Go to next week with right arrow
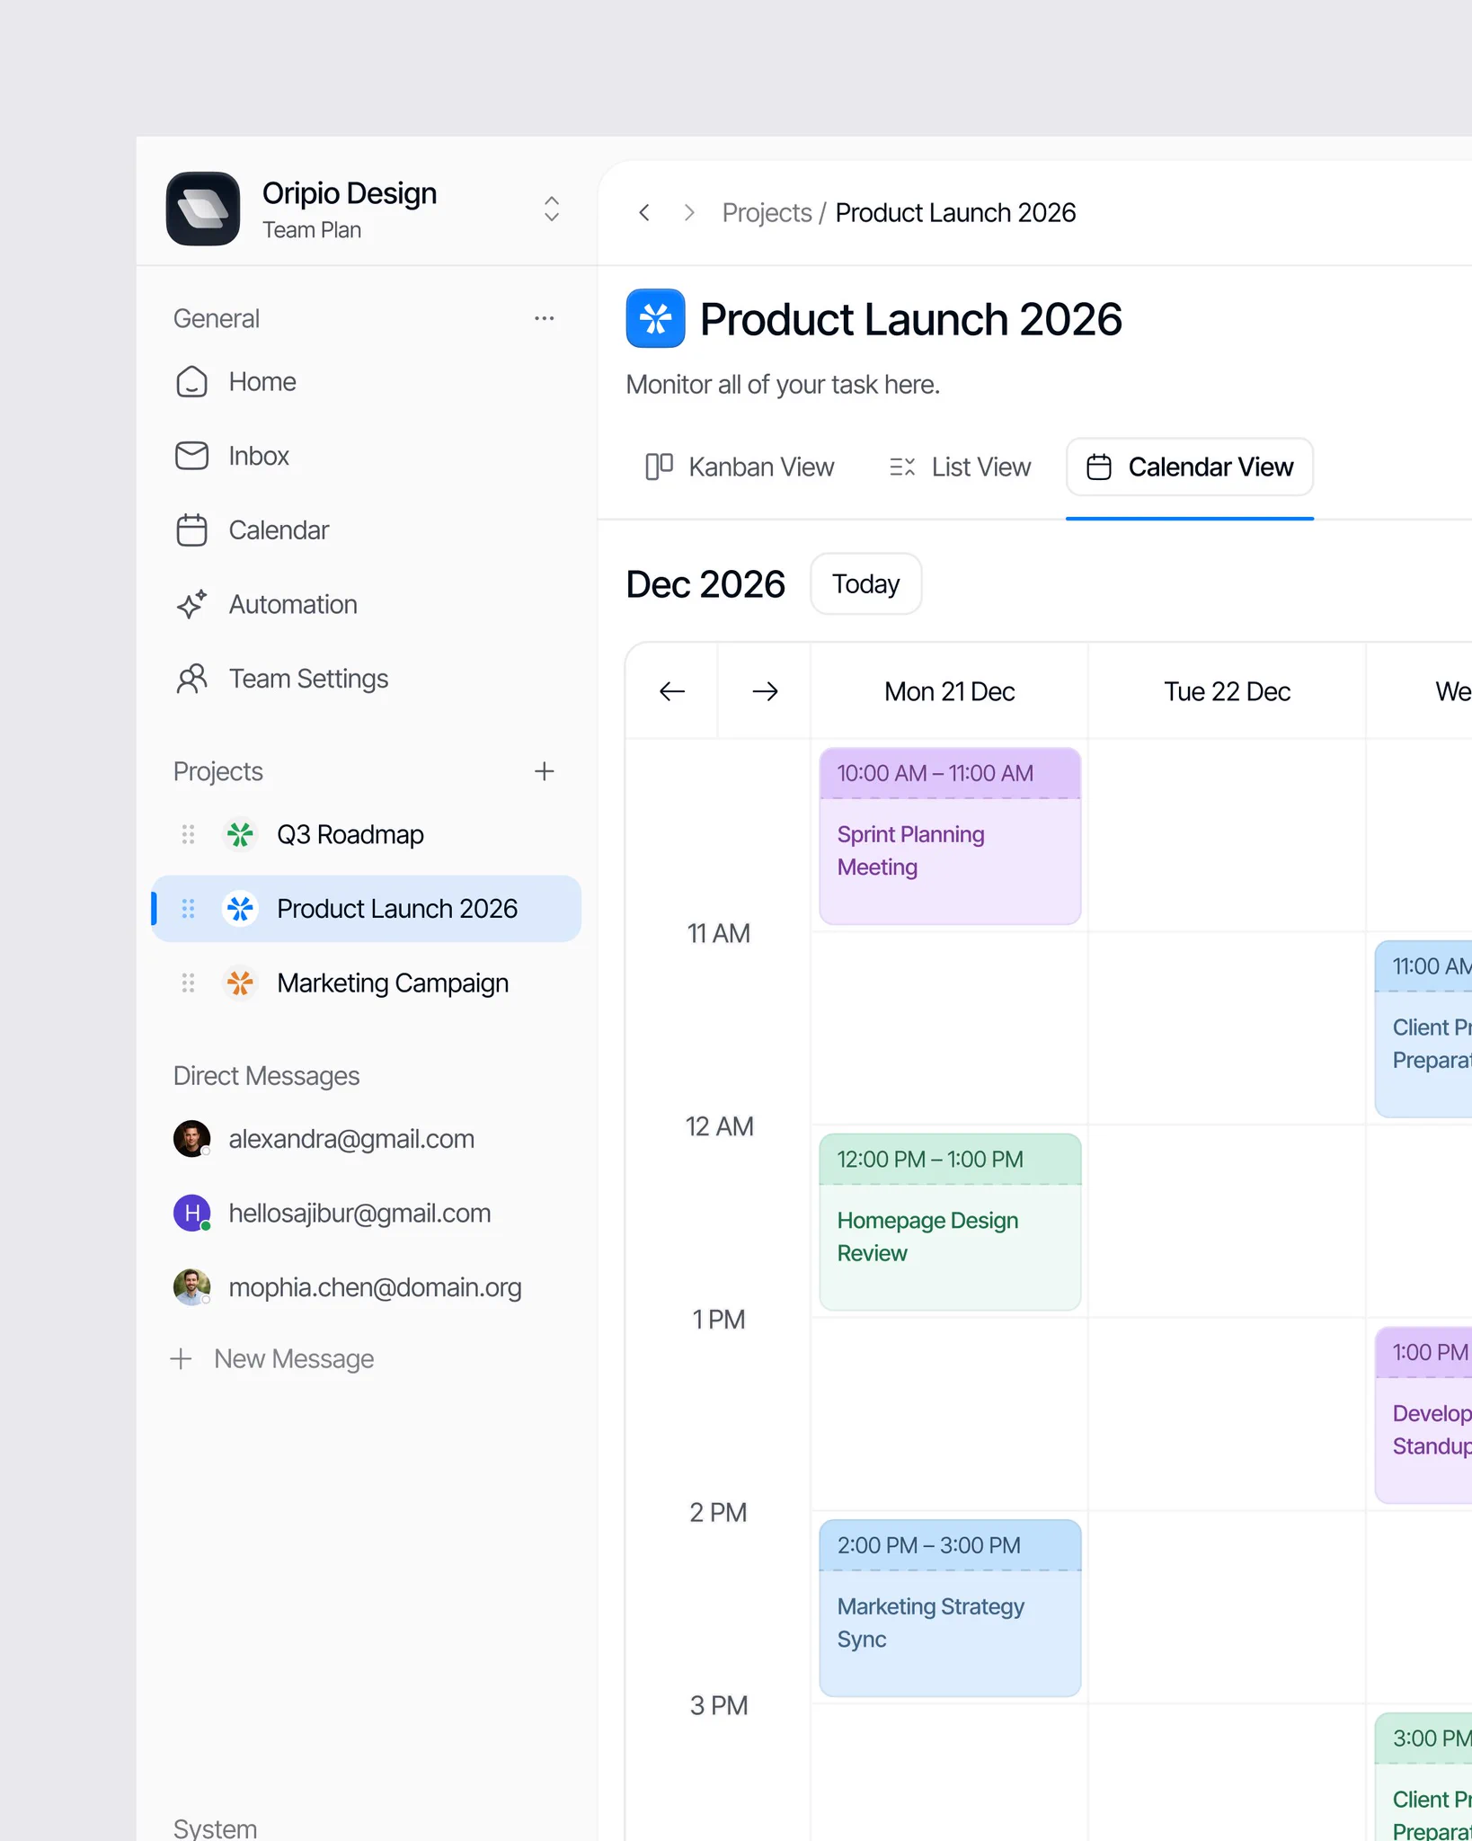Viewport: 1472px width, 1841px height. coord(765,691)
